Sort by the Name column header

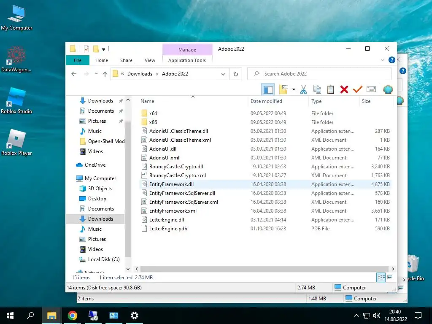tap(147, 101)
